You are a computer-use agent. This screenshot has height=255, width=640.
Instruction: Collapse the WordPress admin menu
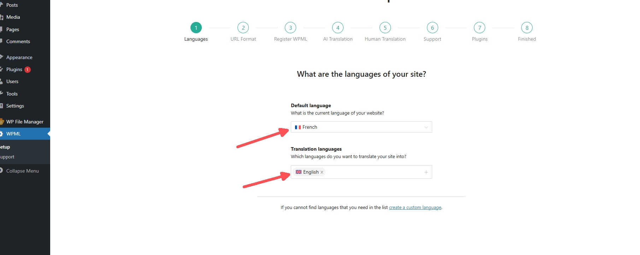pos(22,171)
